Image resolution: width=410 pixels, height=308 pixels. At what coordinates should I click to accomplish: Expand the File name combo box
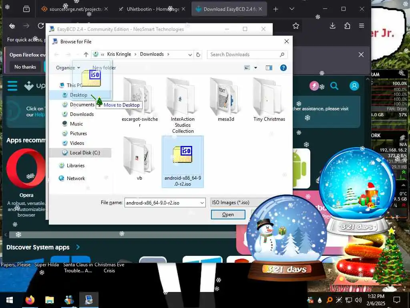[x=202, y=203]
